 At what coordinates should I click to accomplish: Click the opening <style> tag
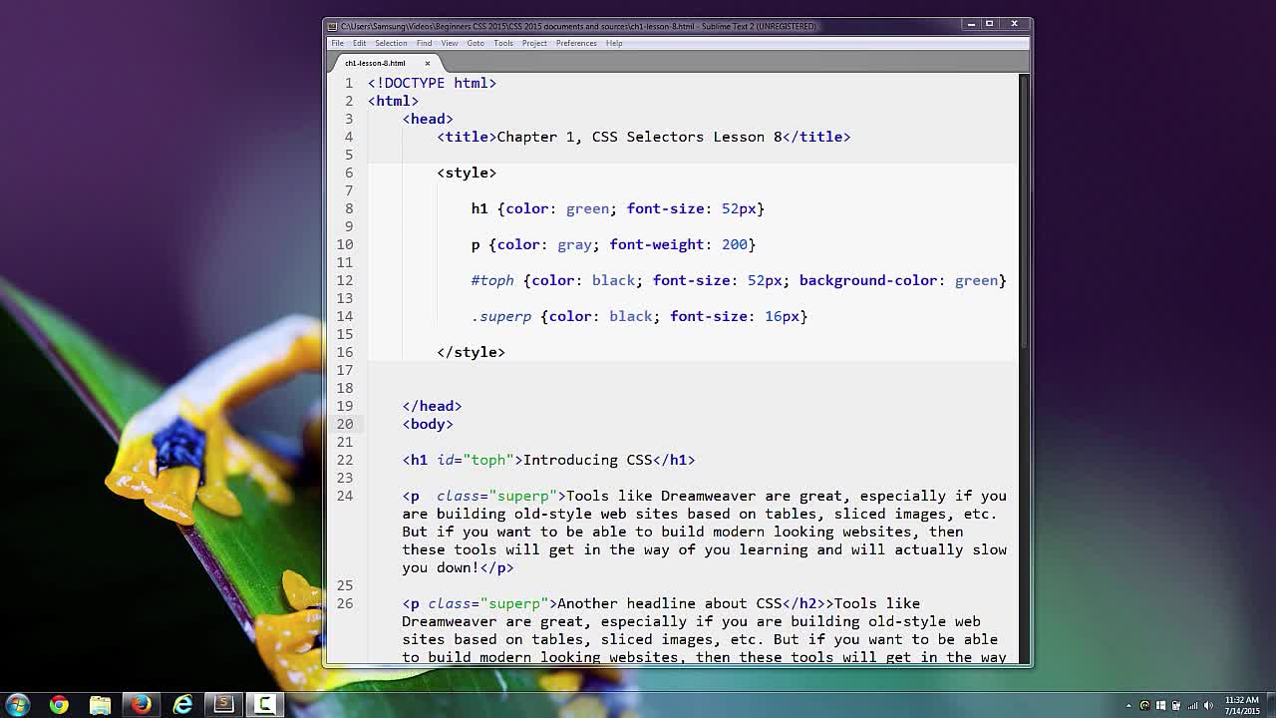tap(467, 173)
